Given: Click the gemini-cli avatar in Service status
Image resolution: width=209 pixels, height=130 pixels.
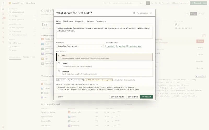Looking at the screenshot, I should [x=42, y=49].
